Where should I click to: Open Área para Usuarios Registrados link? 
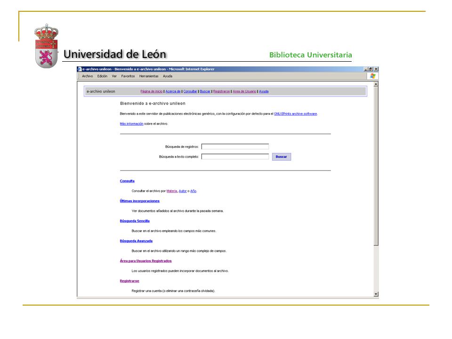pos(145,261)
